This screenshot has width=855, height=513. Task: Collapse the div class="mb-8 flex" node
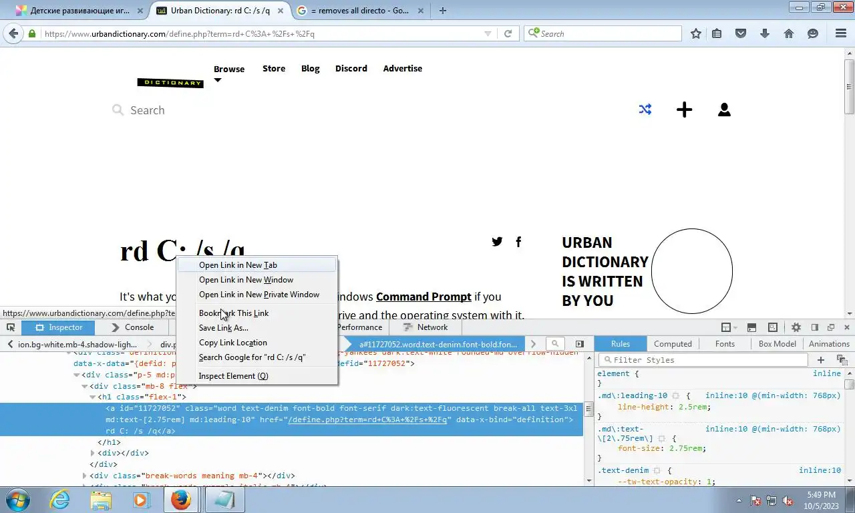coord(85,386)
